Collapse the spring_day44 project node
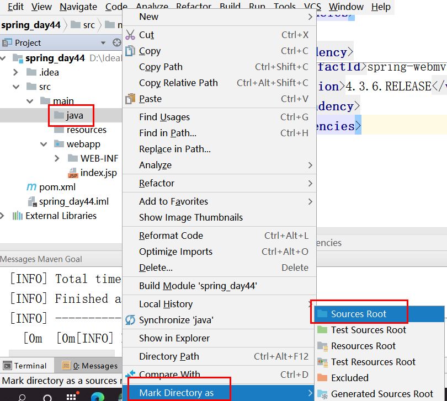This screenshot has width=447, height=401. 3,58
